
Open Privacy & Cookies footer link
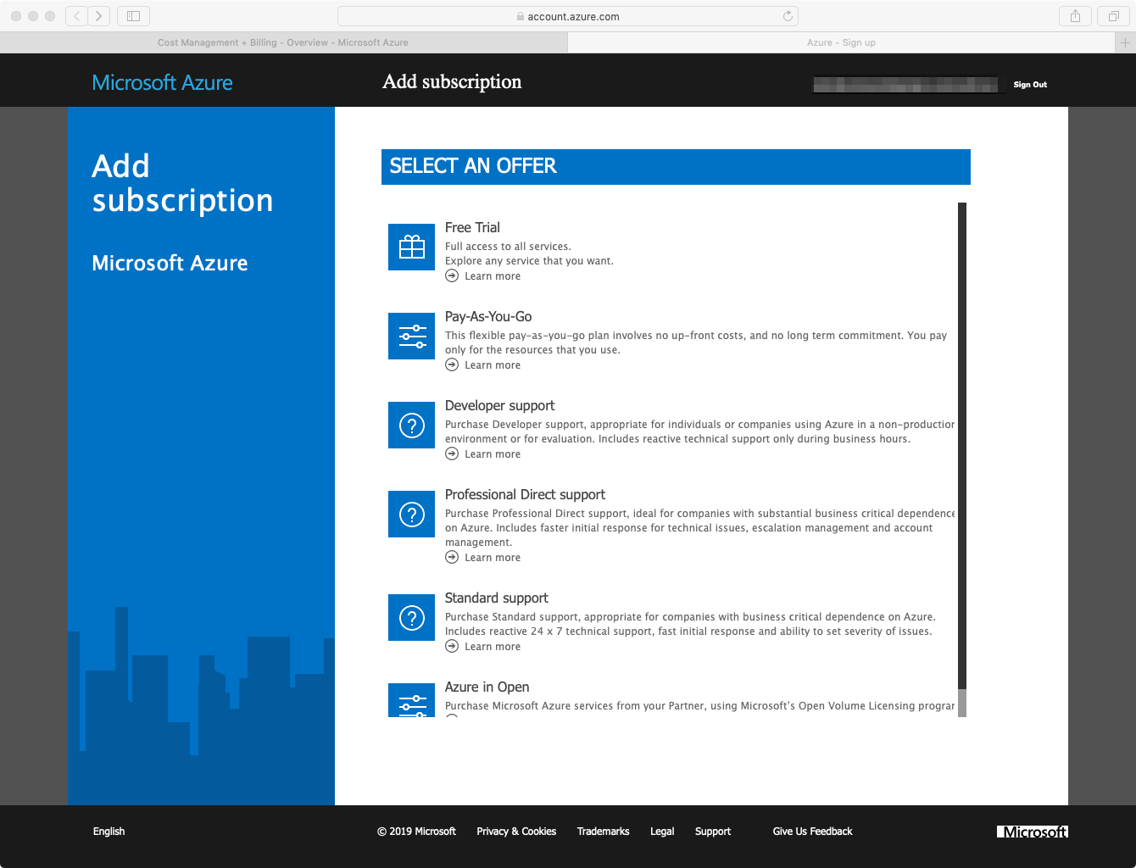pyautogui.click(x=516, y=832)
